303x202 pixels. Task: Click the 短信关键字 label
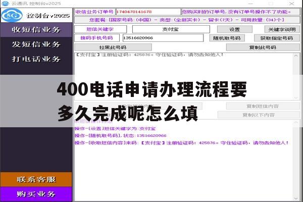coord(100,29)
